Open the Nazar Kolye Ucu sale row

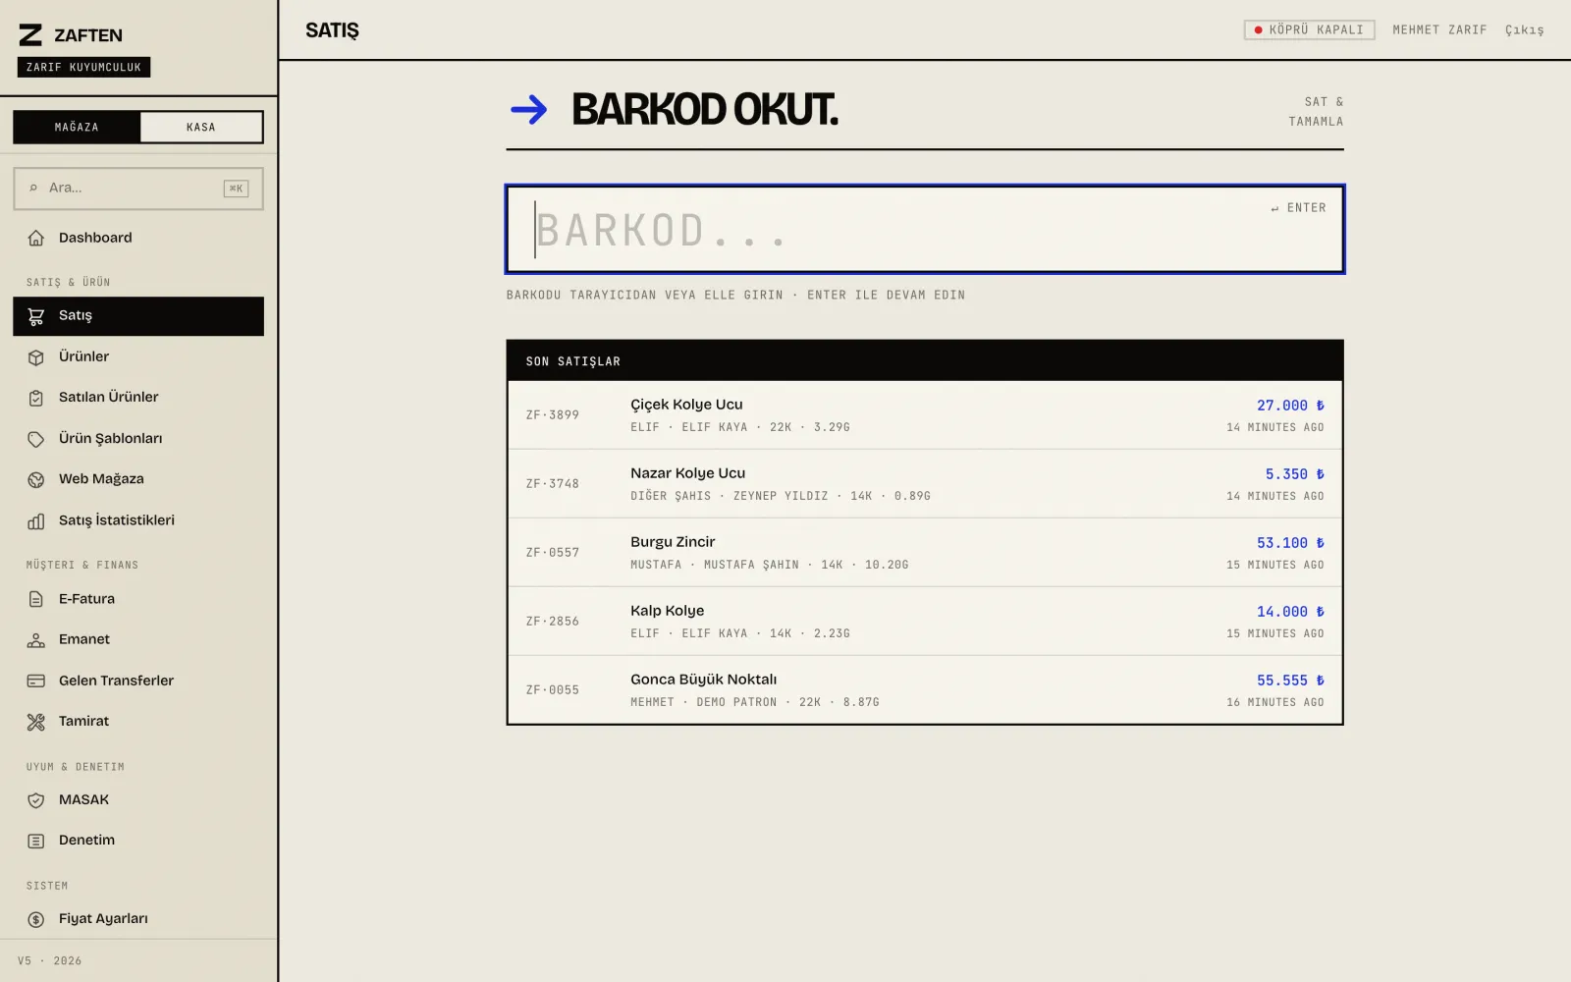925,484
